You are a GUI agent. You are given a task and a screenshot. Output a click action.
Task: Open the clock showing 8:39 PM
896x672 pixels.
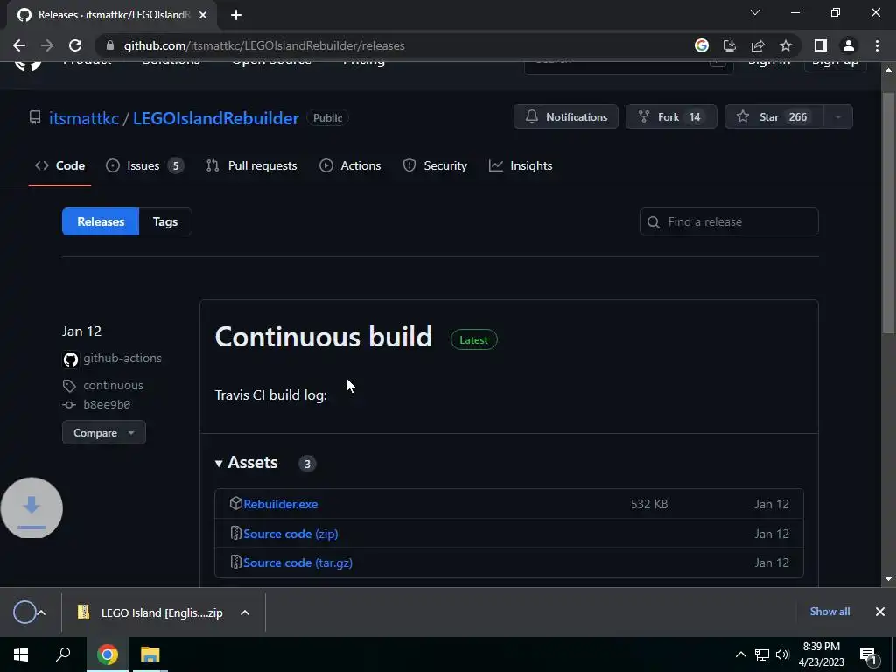tap(821, 654)
